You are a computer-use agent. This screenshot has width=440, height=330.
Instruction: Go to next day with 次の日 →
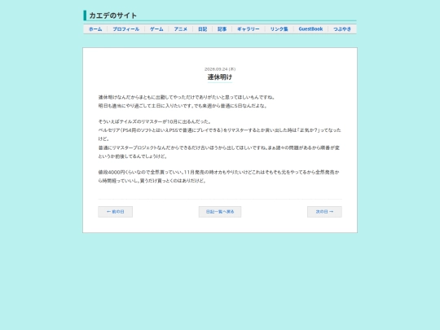(324, 212)
